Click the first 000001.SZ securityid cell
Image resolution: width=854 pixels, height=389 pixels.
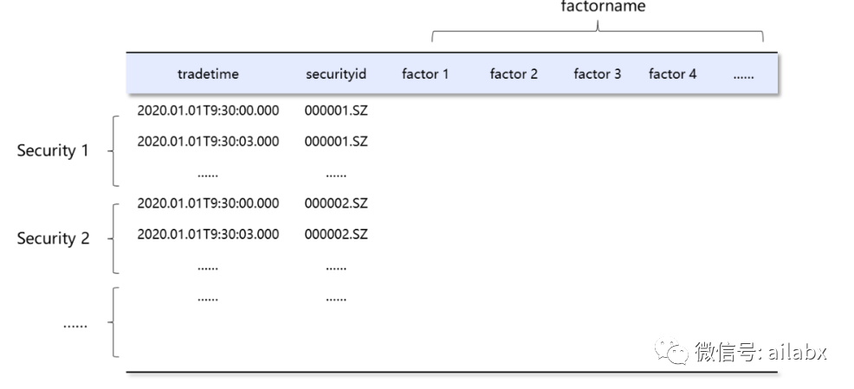click(336, 111)
